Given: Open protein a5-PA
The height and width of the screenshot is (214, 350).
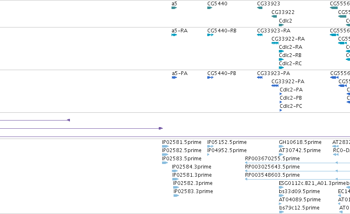Looking at the screenshot, I should 174,77.
